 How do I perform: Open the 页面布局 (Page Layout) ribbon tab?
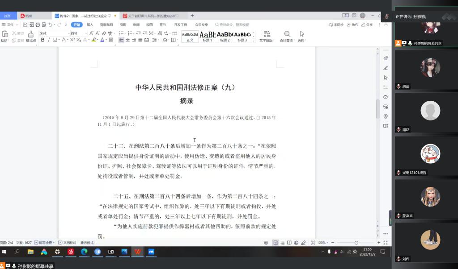[x=106, y=25]
